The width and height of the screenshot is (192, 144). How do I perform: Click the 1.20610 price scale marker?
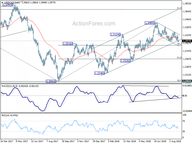point(187,81)
